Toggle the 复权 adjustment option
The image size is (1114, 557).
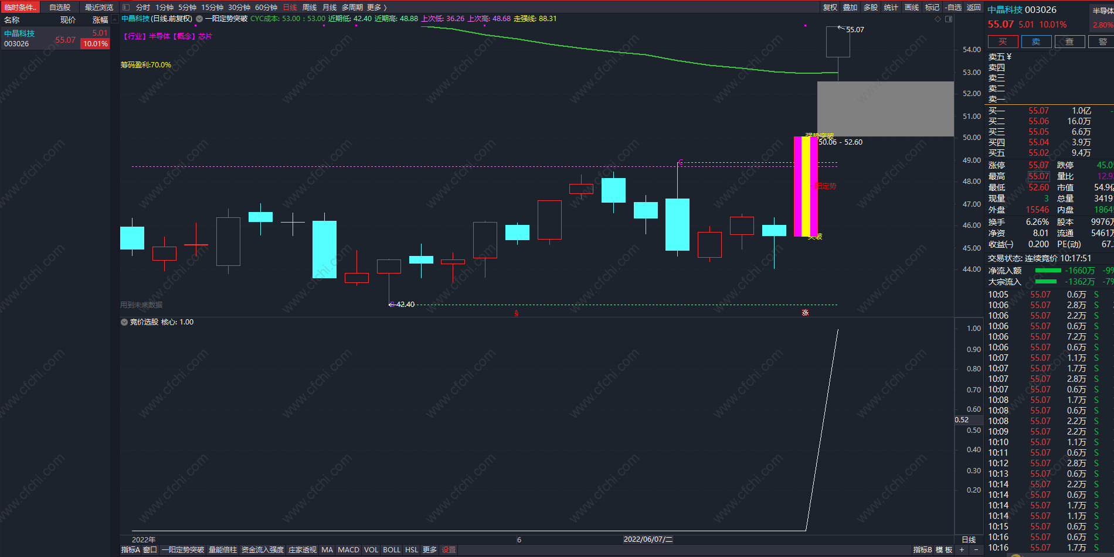pyautogui.click(x=830, y=8)
